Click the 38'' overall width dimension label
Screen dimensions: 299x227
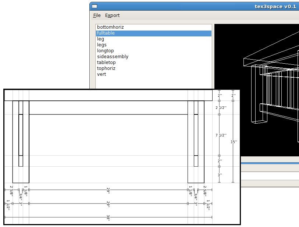[x=108, y=218]
